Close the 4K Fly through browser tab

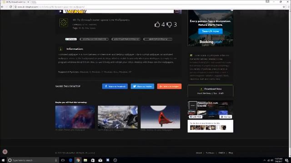tap(28, 2)
